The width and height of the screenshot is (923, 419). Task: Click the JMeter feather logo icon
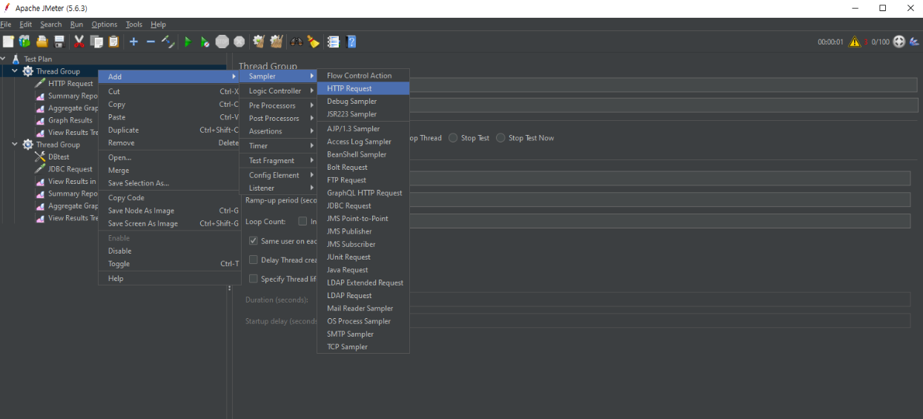[x=914, y=42]
